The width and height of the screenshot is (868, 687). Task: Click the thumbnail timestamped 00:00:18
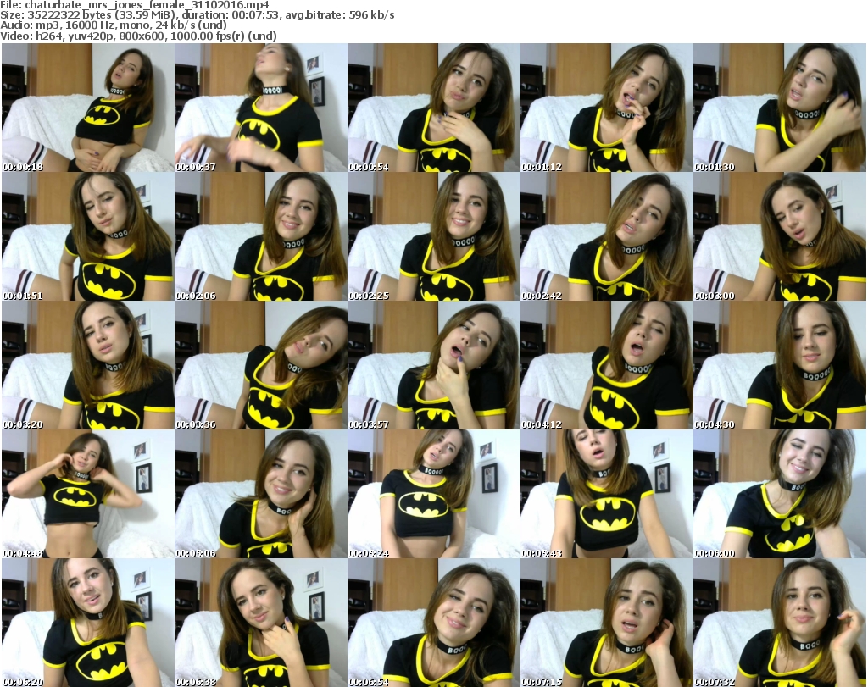[x=87, y=108]
